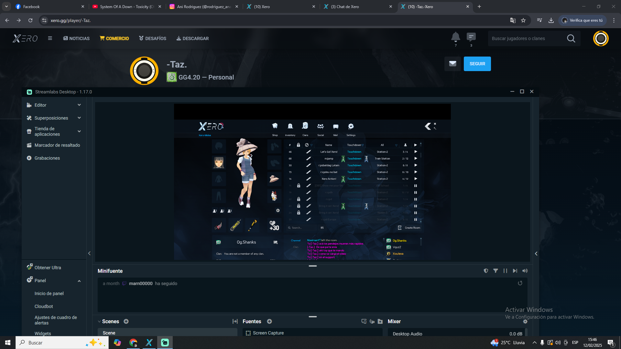Open Inicio de panel link
The image size is (621, 349).
point(49,293)
